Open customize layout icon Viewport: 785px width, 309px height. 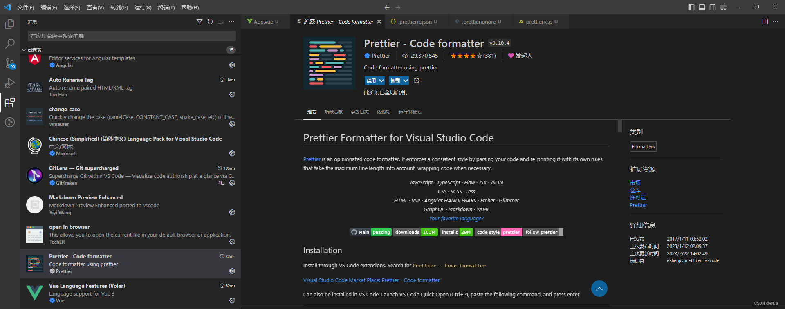724,7
